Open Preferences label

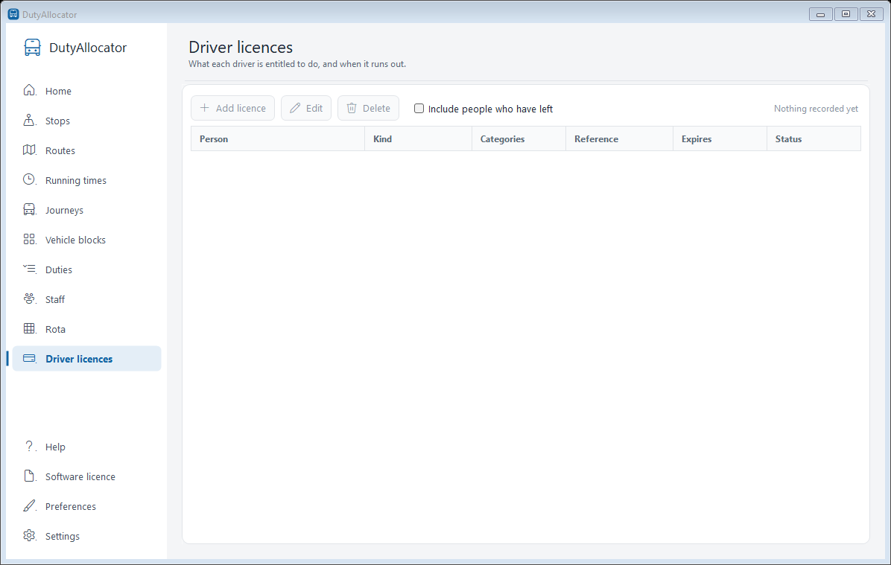pyautogui.click(x=71, y=506)
